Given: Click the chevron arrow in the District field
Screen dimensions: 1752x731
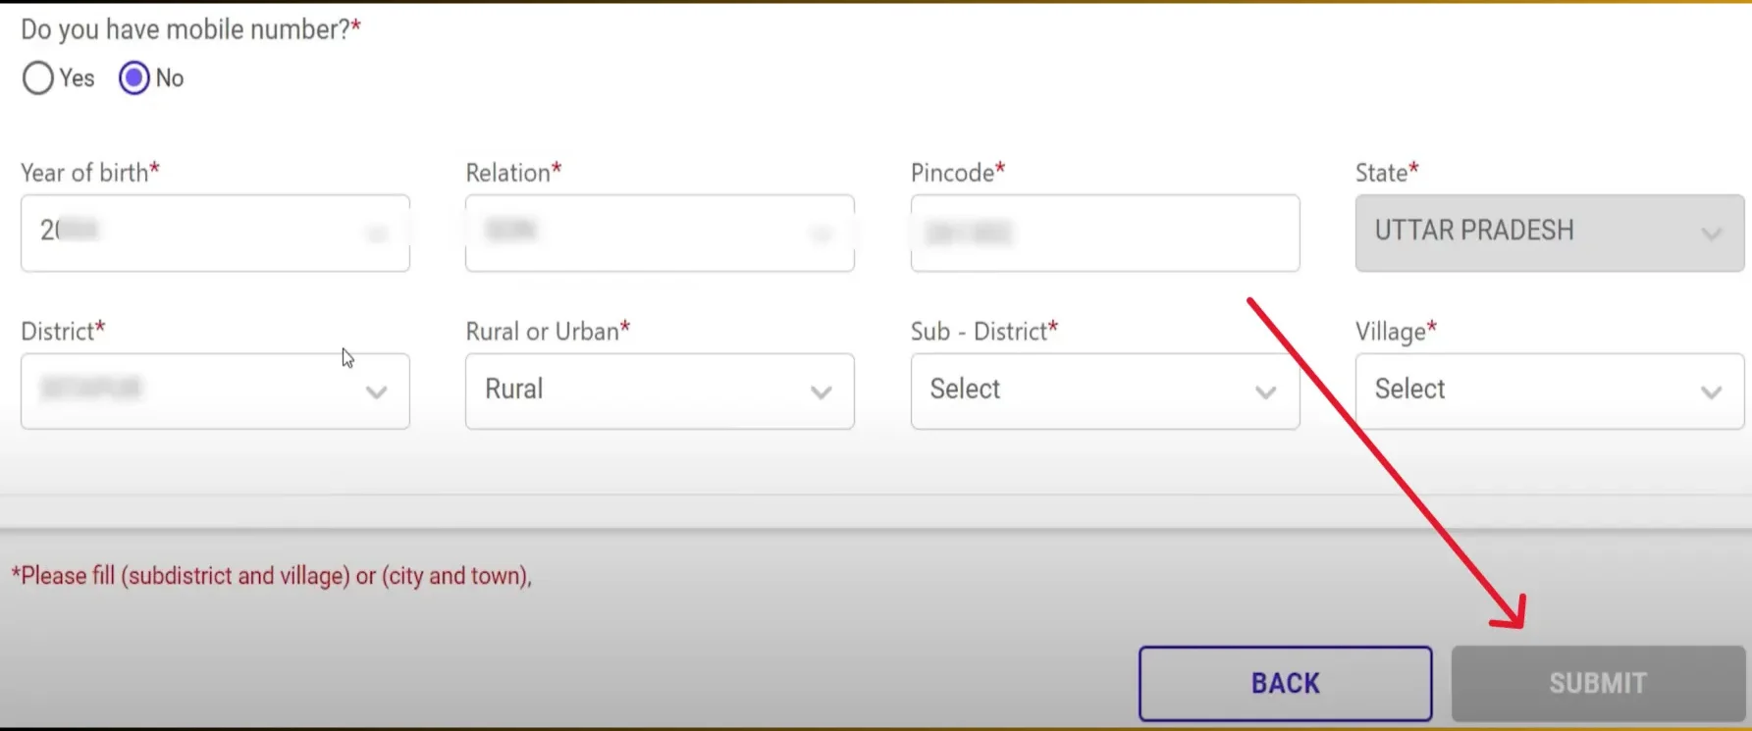Looking at the screenshot, I should [x=376, y=392].
